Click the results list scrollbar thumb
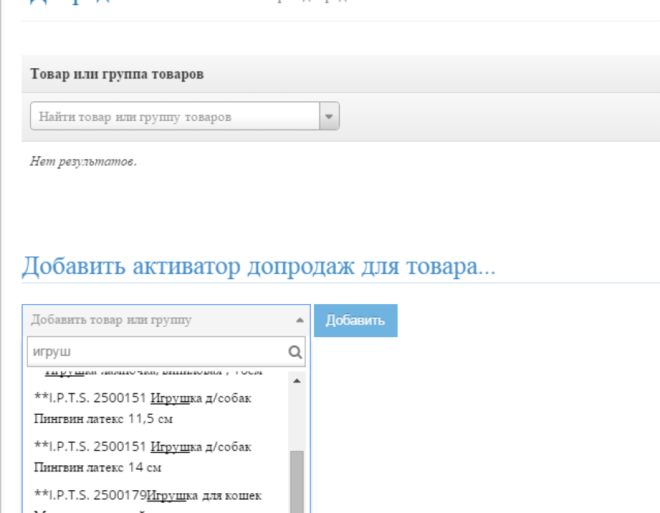 tap(297, 482)
